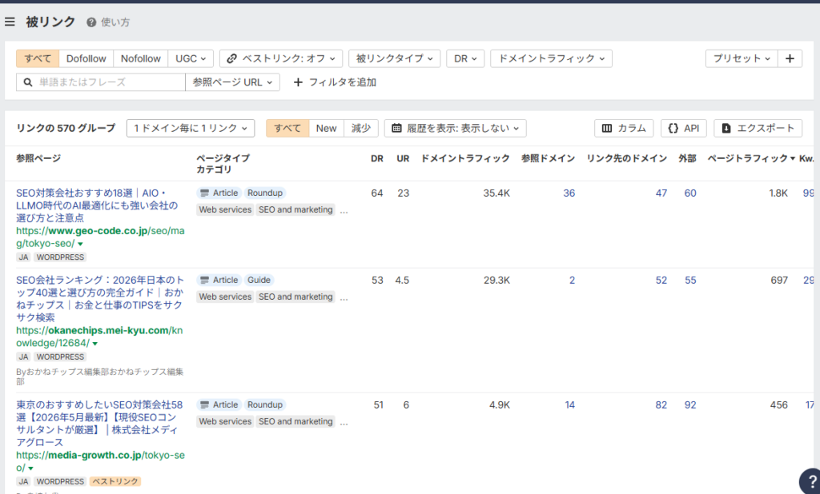Click フィルタを追加 button

point(335,82)
